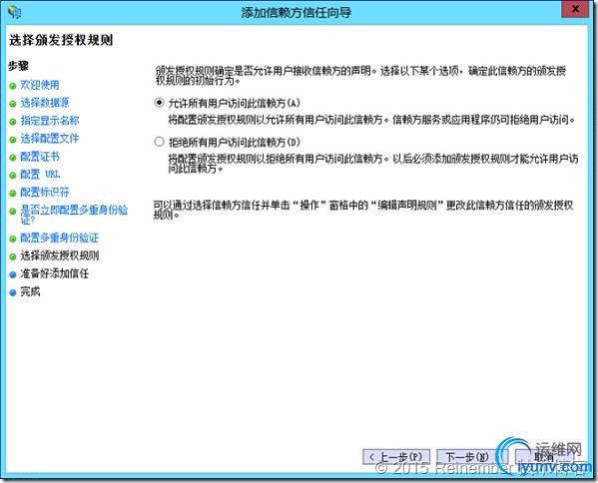Click green bullet beside 选择配置文件

point(13,140)
